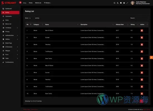Open Privacy Policy footer link
The width and height of the screenshot is (153, 111).
[x=27, y=110]
